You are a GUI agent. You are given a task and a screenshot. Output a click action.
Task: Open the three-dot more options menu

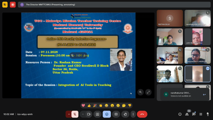[x=133, y=114]
